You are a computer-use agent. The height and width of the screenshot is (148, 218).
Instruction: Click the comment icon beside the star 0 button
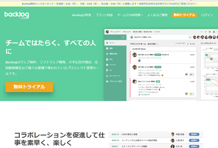[x=186, y=75]
